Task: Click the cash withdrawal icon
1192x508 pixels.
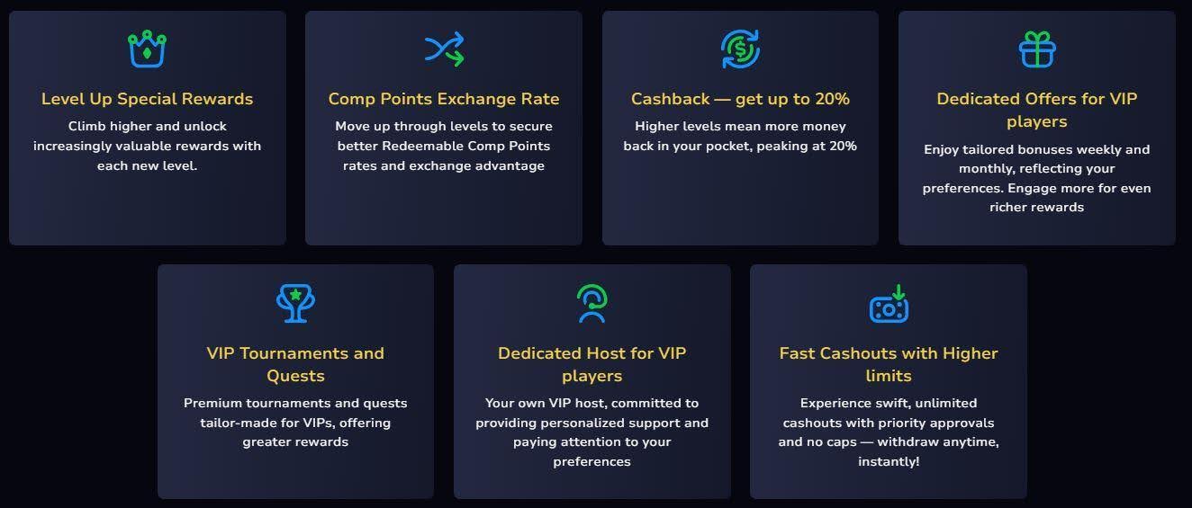Action: pos(889,304)
